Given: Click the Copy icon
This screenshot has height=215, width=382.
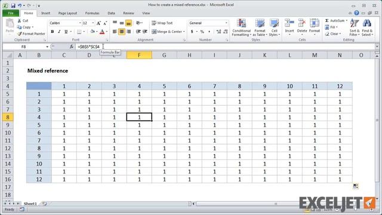Looking at the screenshot, I should pyautogui.click(x=19, y=27).
